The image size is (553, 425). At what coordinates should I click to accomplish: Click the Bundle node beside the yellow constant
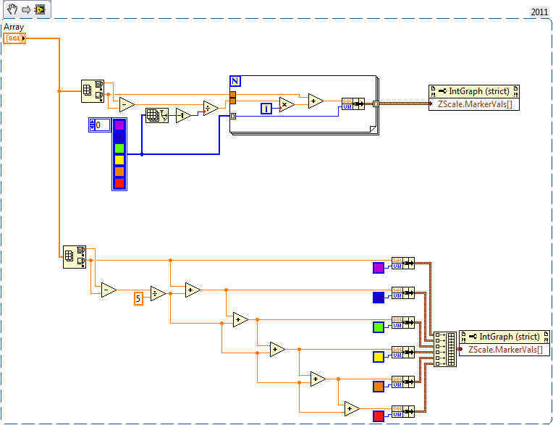coord(403,352)
